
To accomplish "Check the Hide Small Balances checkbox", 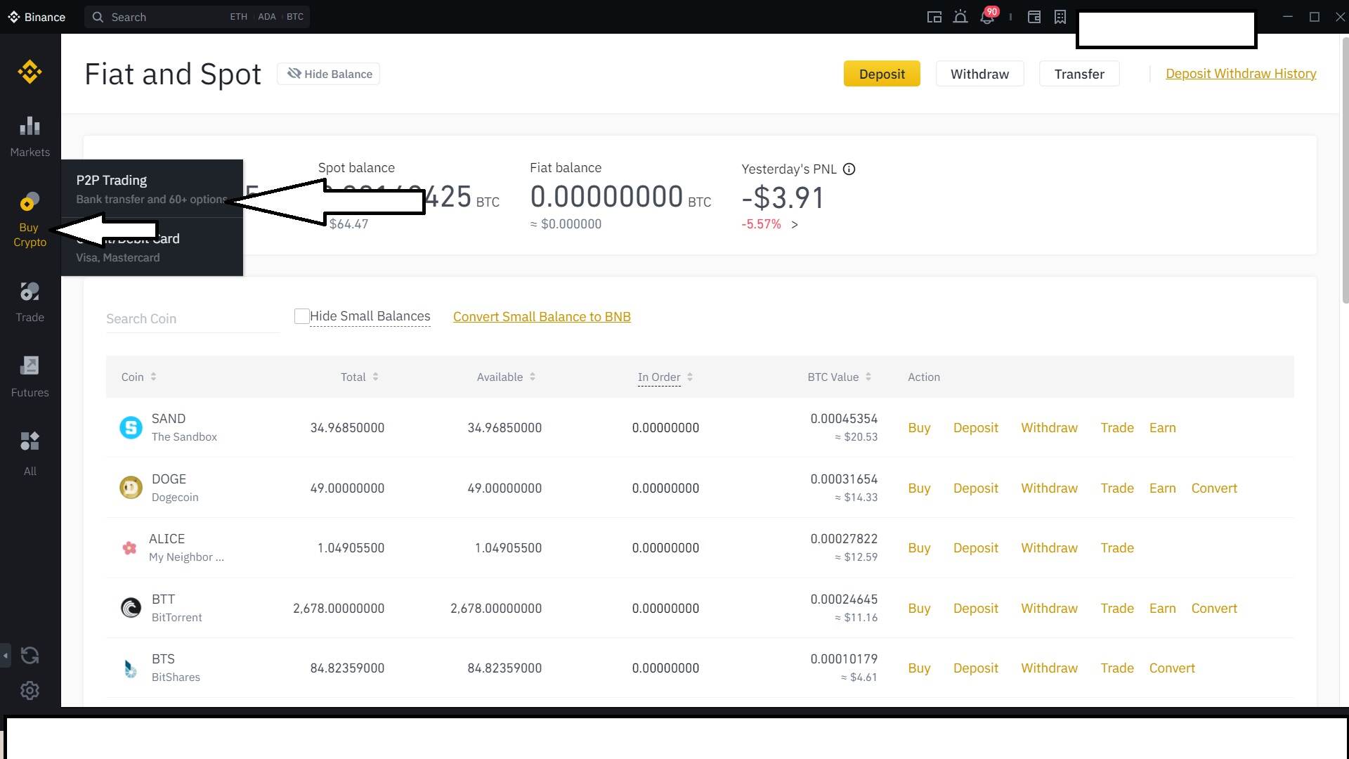I will tap(301, 316).
